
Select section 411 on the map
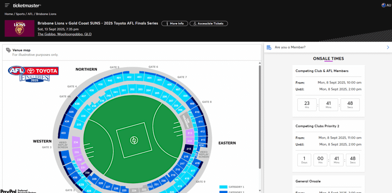pos(200,121)
